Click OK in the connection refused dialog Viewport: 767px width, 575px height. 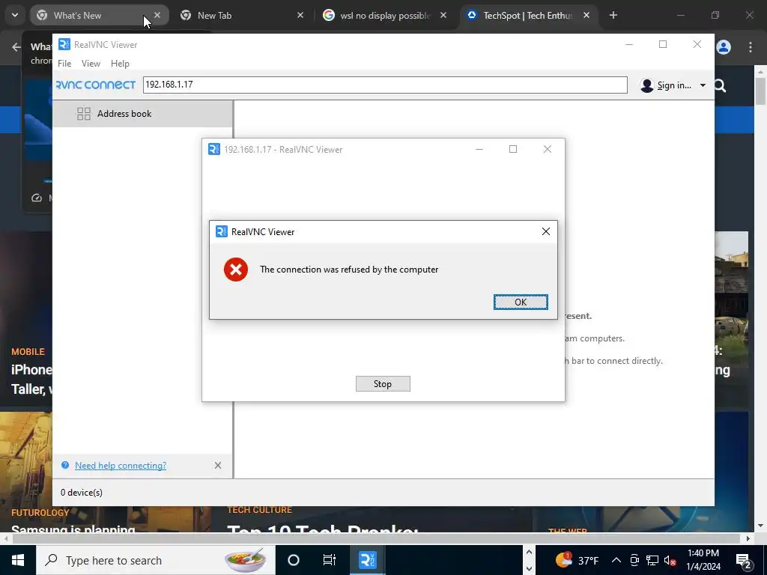(521, 302)
